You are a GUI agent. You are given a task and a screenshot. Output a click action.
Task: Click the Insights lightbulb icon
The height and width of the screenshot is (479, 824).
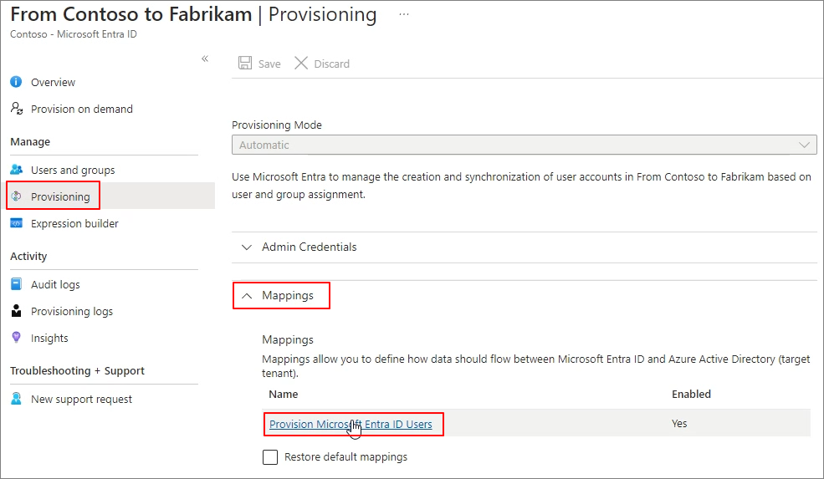coord(16,337)
